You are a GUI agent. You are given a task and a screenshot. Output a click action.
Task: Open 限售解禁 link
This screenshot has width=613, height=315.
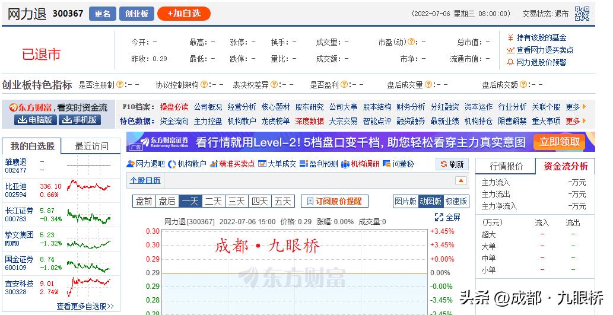512,121
